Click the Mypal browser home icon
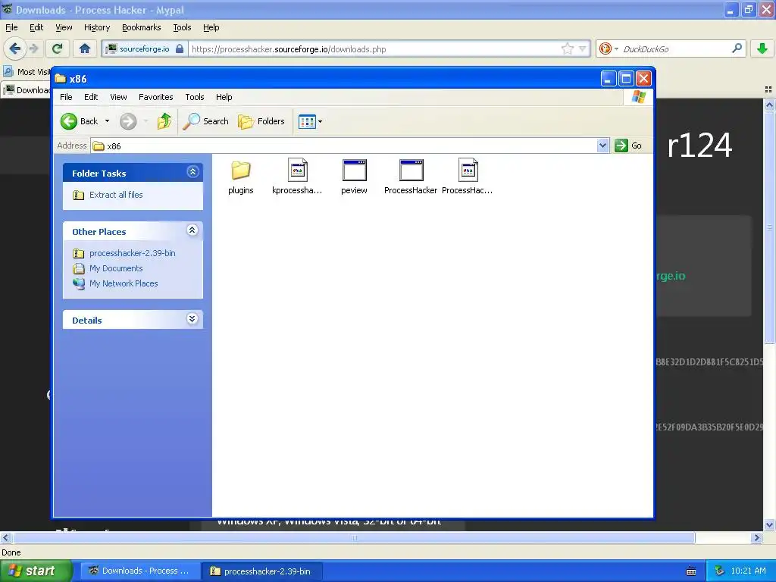This screenshot has width=776, height=582. pyautogui.click(x=85, y=48)
